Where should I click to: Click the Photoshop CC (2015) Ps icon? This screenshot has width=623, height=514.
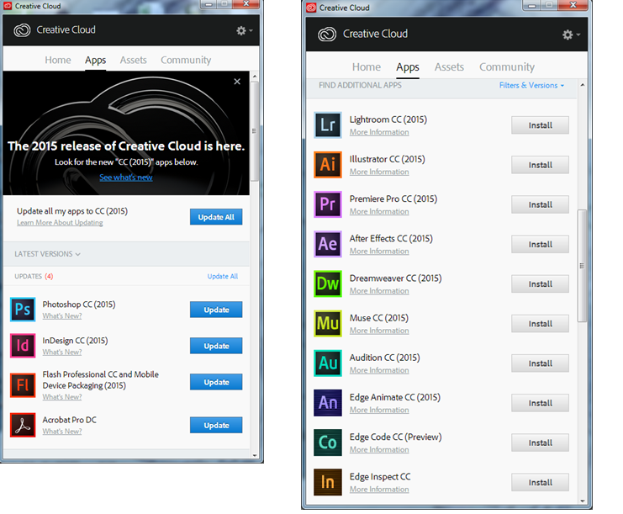point(23,310)
